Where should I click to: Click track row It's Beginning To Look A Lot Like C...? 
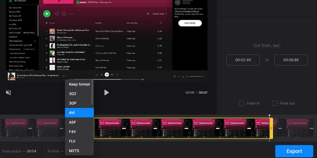click(x=105, y=46)
